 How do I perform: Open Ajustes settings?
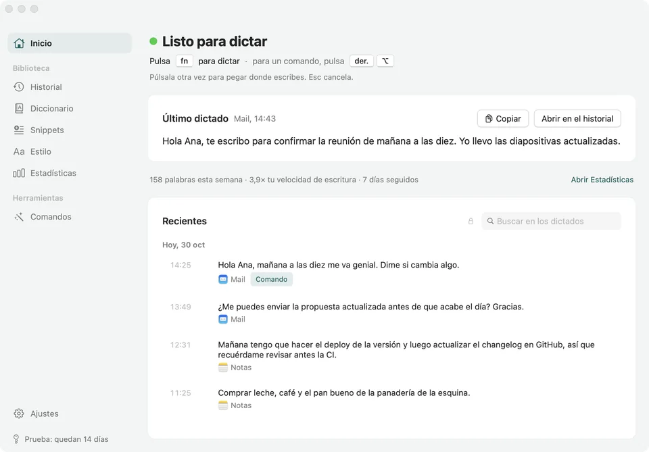(70, 413)
